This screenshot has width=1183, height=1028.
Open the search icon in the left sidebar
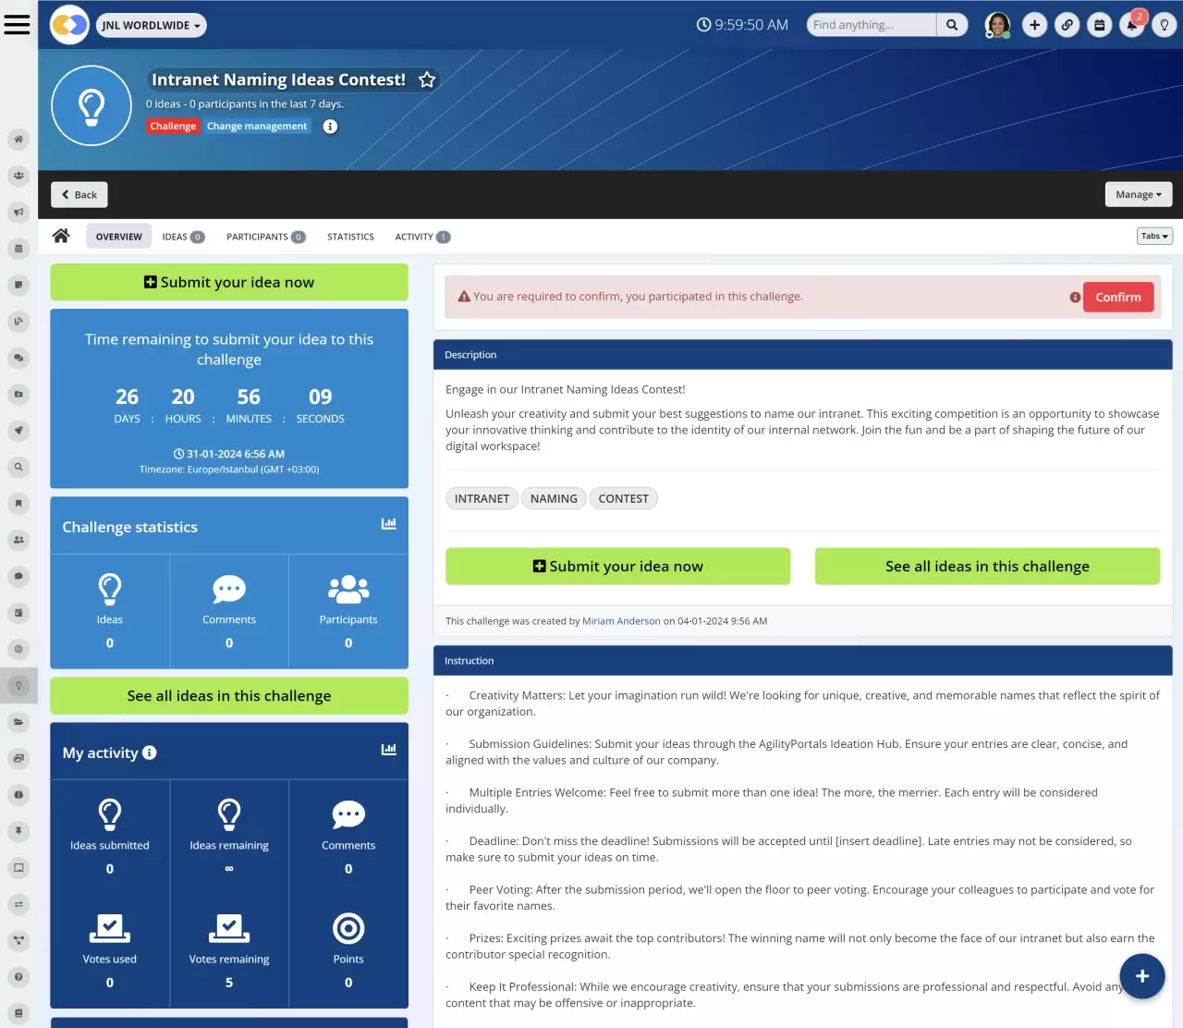point(18,467)
